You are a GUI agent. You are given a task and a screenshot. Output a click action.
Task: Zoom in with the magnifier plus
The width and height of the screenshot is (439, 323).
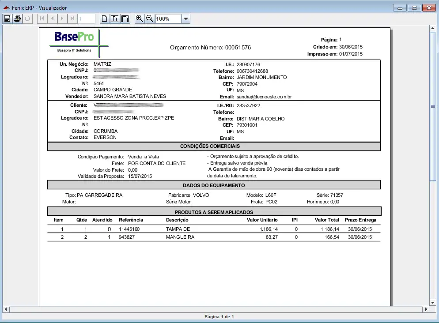140,19
